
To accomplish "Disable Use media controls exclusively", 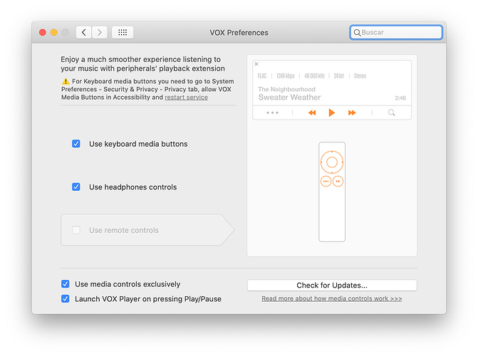I will [x=66, y=284].
